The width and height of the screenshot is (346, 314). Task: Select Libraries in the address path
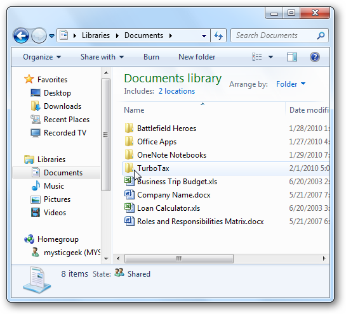(x=96, y=35)
